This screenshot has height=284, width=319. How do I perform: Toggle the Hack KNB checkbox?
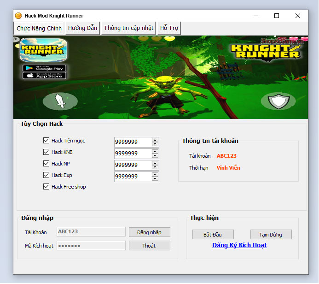(x=46, y=152)
